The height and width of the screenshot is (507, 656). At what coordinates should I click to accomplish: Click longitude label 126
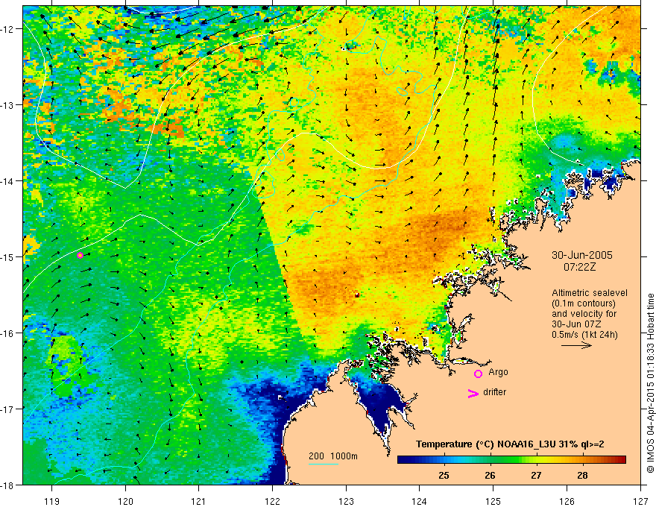pyautogui.click(x=567, y=501)
